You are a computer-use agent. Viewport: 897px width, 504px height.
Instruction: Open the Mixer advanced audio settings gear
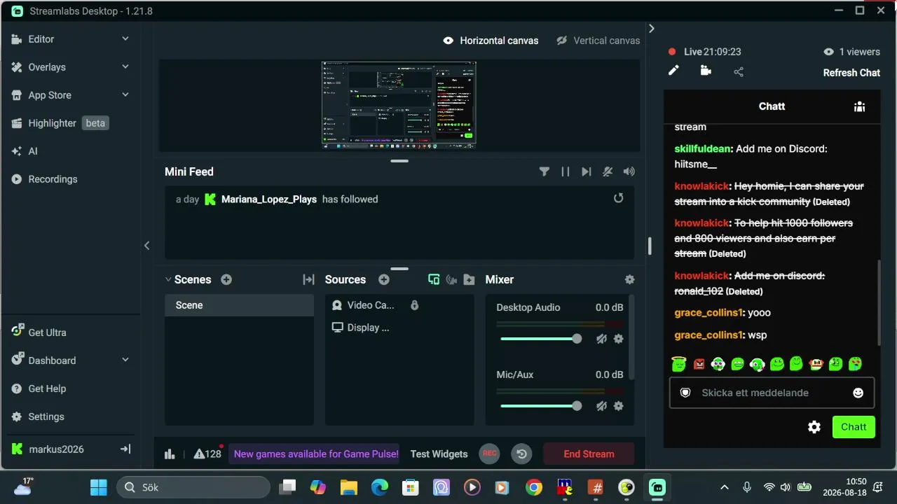tap(630, 279)
